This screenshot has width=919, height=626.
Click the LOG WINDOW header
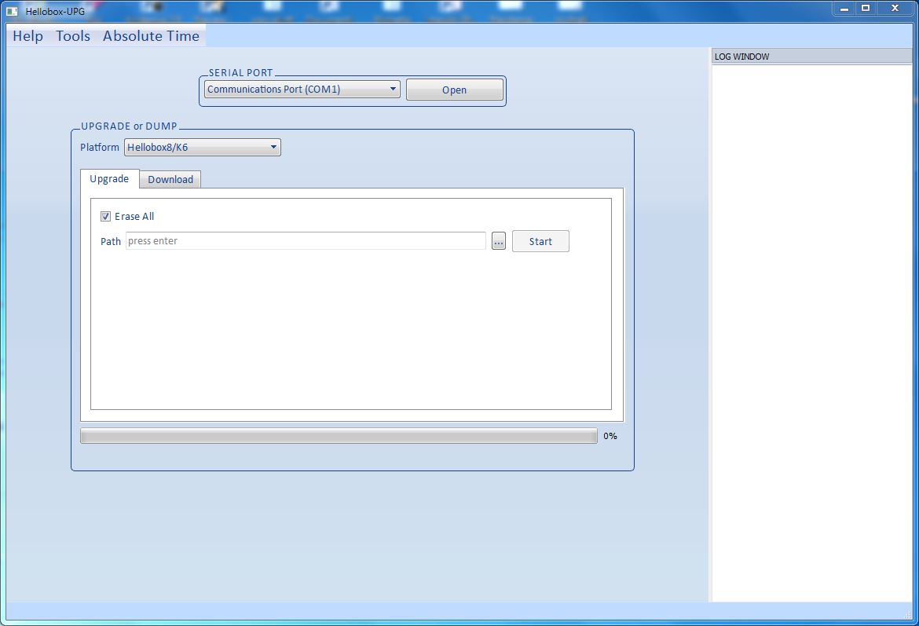[811, 57]
